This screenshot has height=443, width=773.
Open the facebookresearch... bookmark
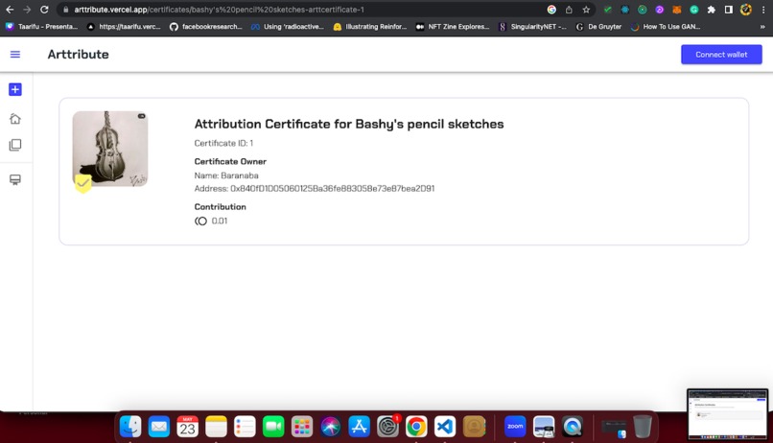tap(206, 27)
